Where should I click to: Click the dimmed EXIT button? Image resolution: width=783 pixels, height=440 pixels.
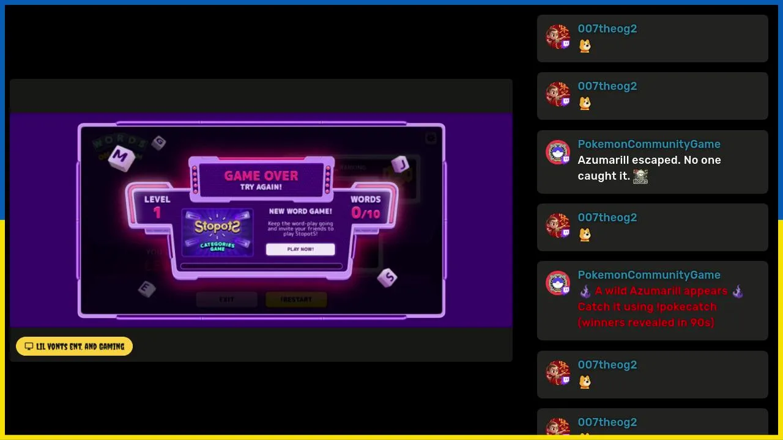point(226,299)
